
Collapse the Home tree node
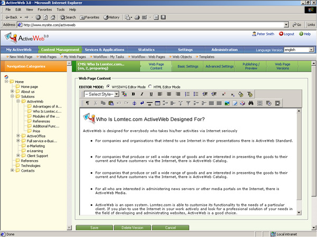(x=6, y=82)
